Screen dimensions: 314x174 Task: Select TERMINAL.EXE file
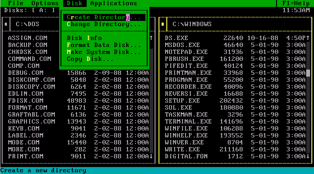click(236, 122)
